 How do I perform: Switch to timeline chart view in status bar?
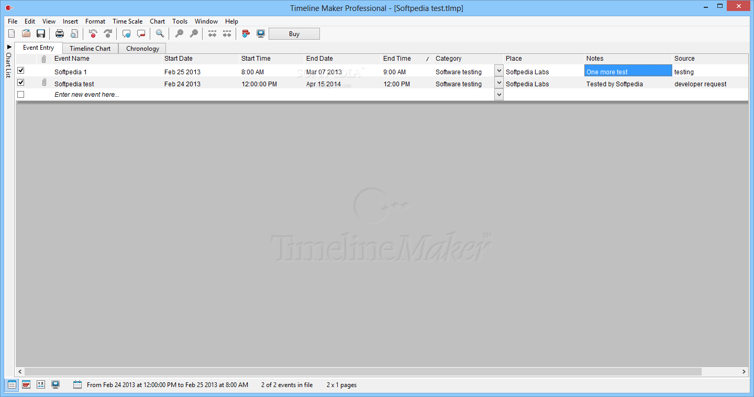coord(26,384)
